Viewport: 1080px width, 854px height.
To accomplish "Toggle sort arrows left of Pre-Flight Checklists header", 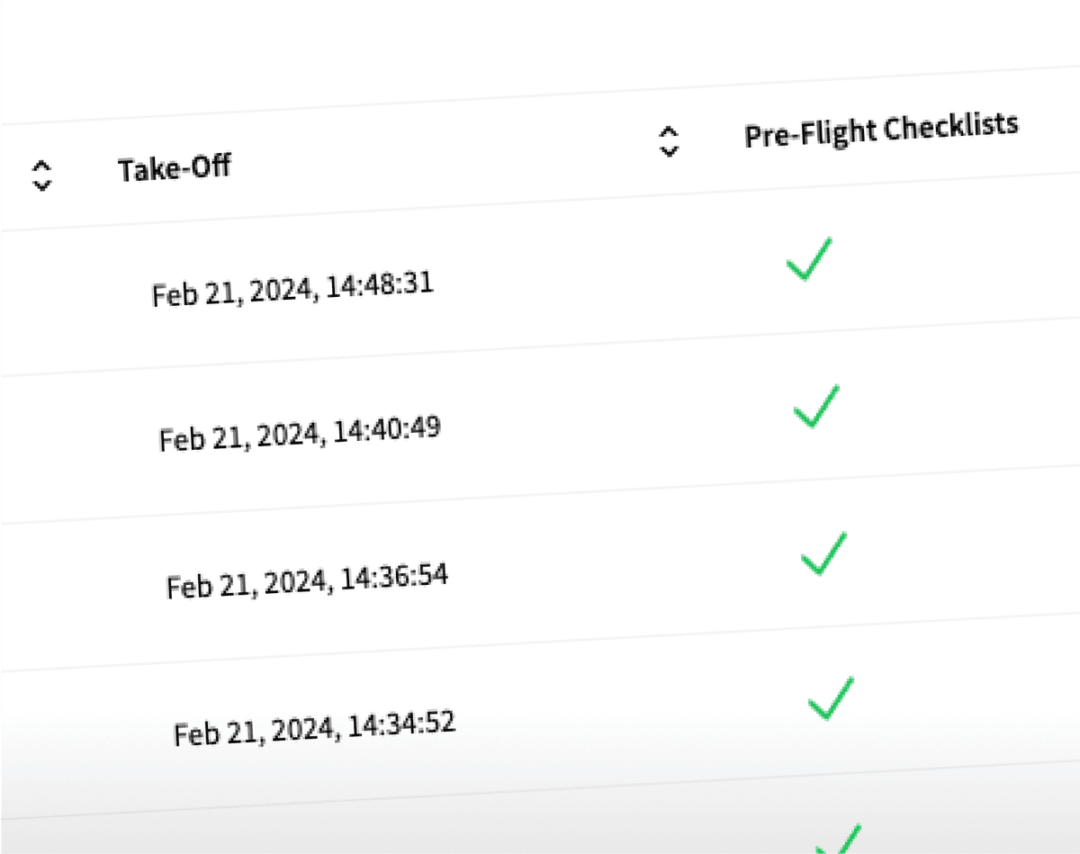I will [x=668, y=141].
